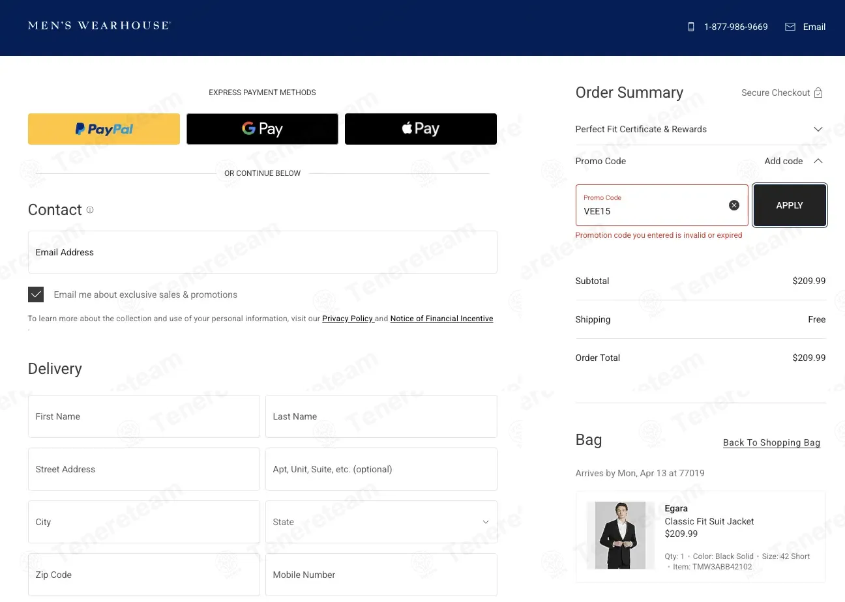Pay with Google Pay button

[x=262, y=129]
